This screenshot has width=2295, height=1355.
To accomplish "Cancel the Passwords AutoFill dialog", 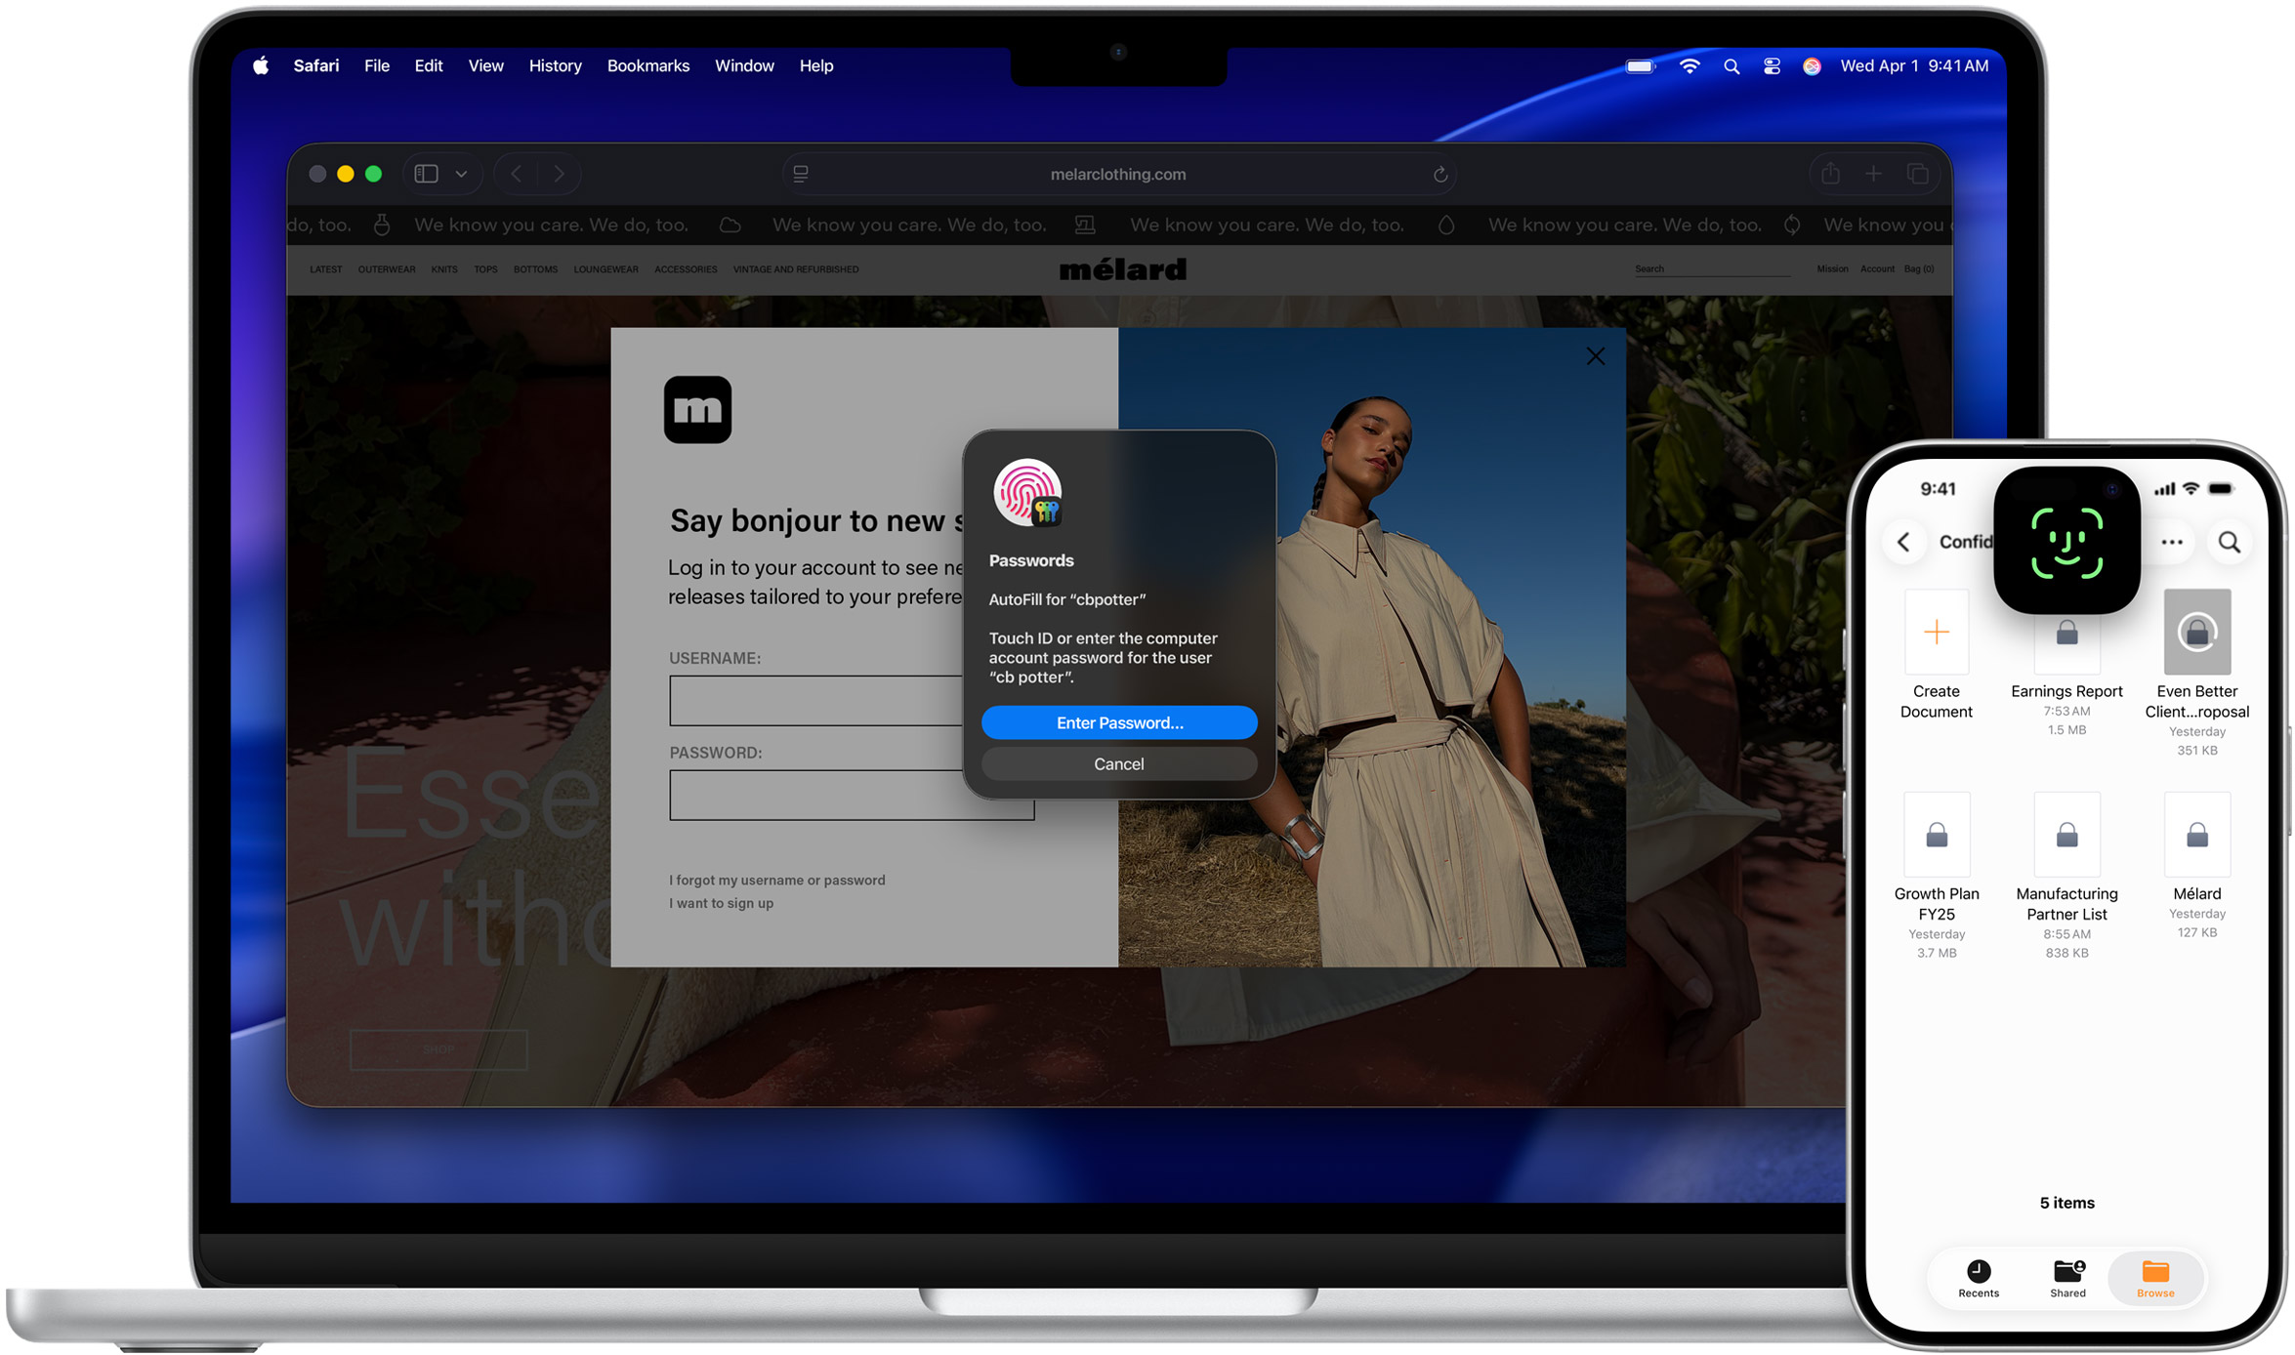I will [1119, 763].
